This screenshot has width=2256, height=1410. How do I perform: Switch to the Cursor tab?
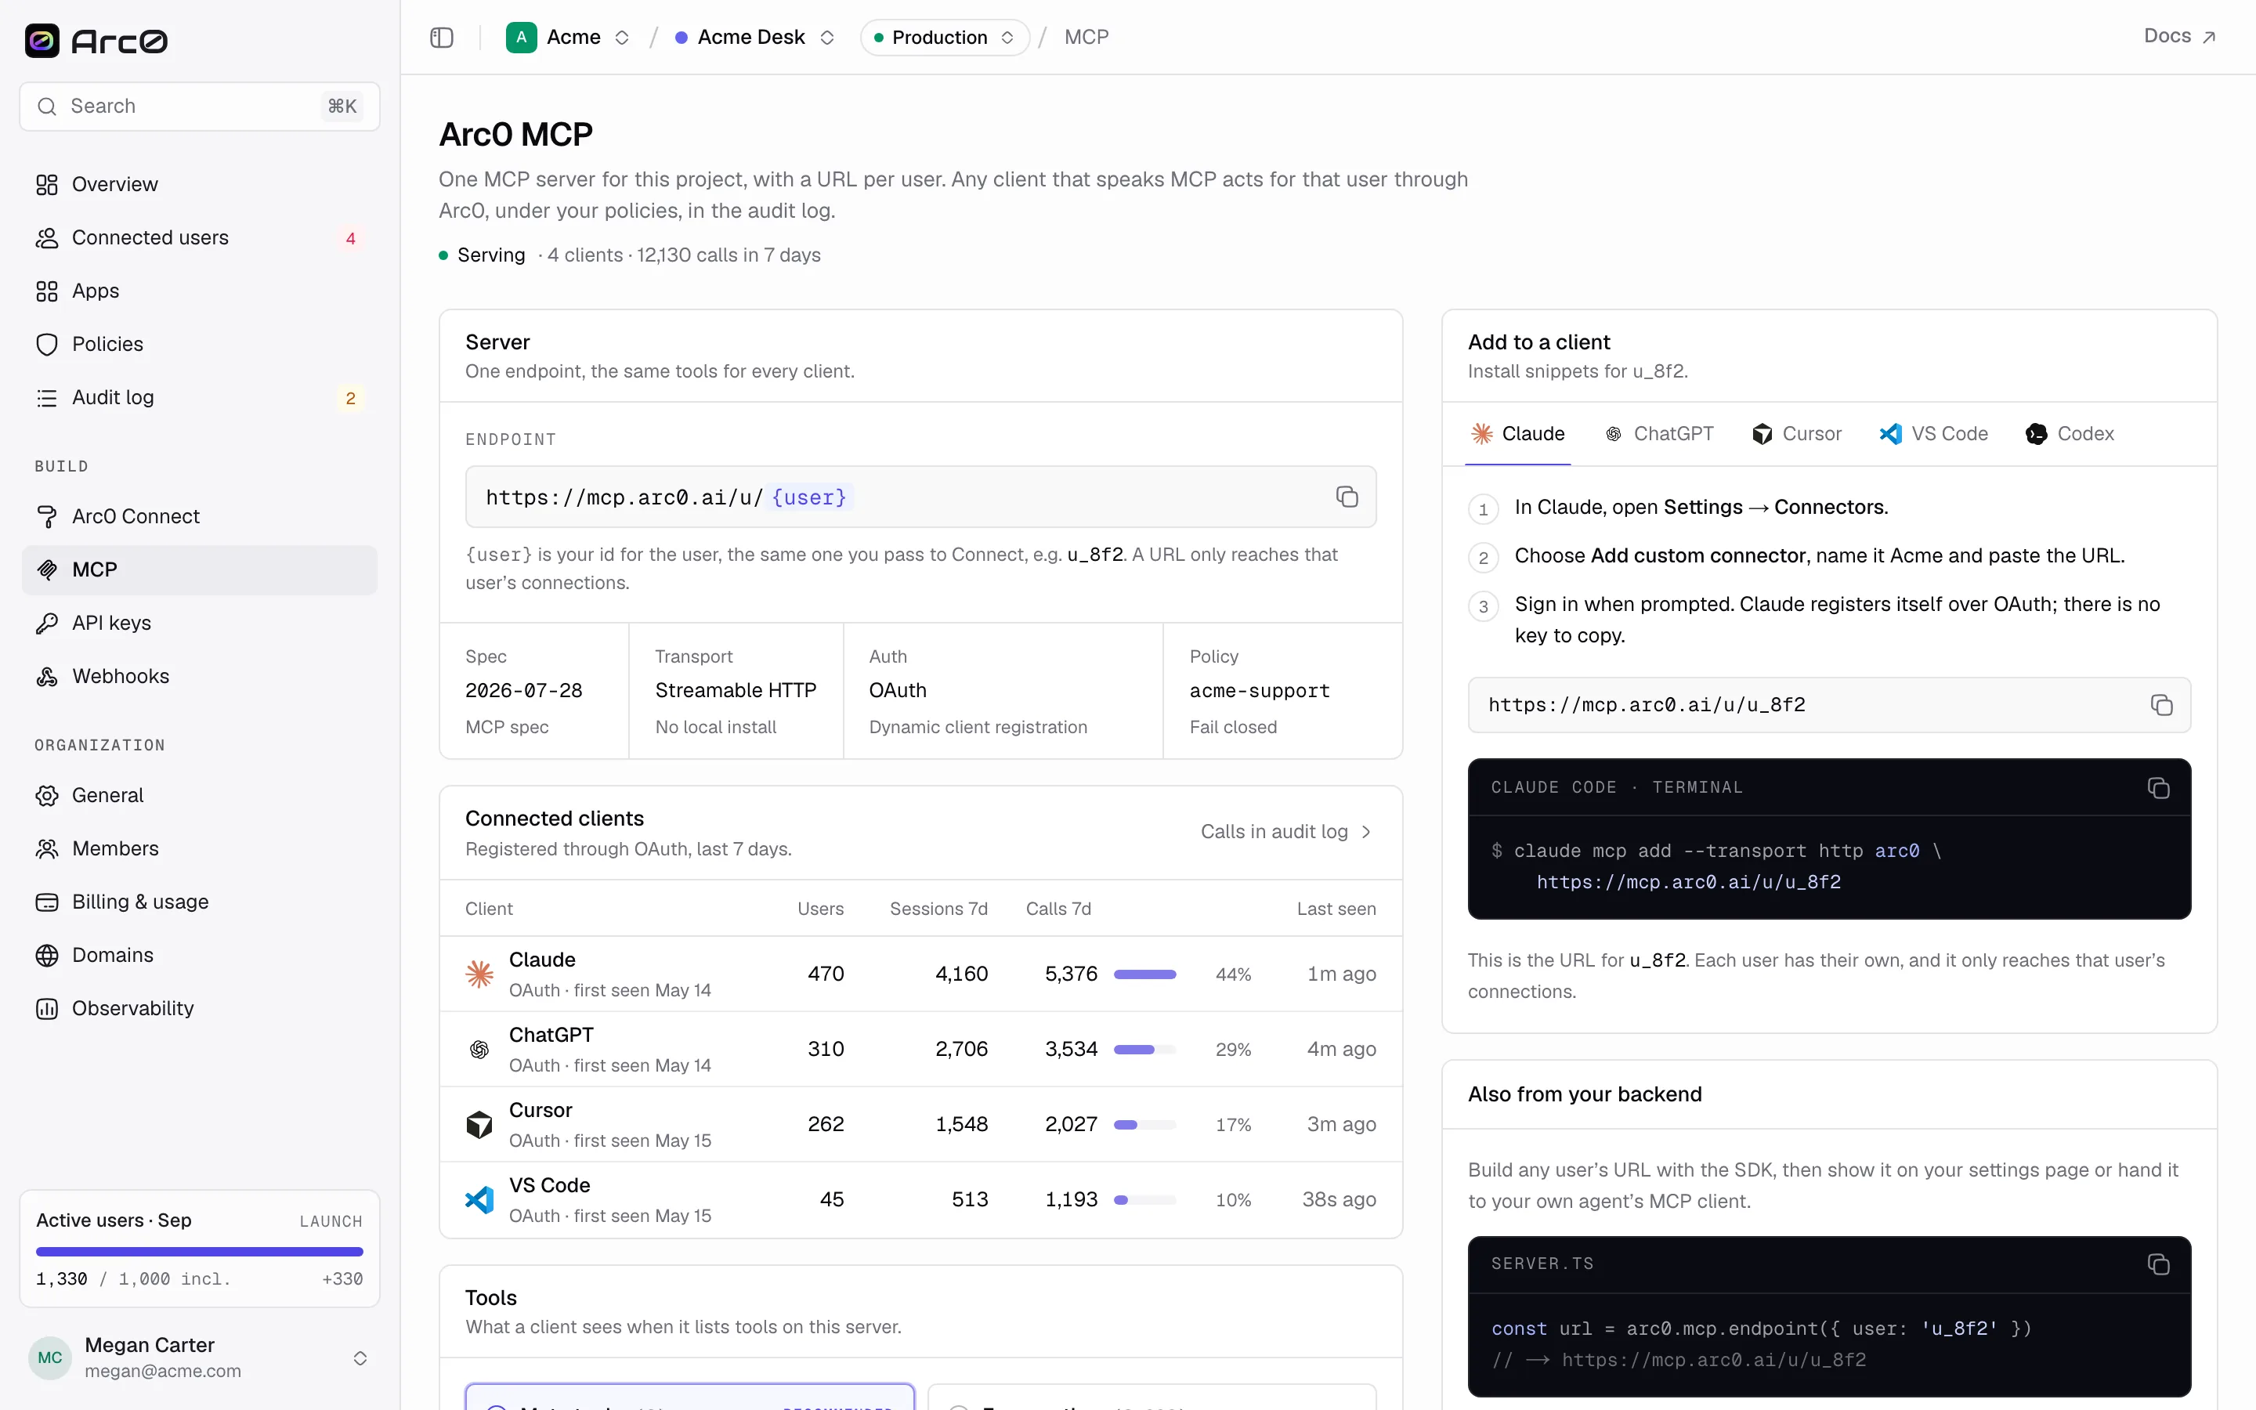click(1797, 435)
